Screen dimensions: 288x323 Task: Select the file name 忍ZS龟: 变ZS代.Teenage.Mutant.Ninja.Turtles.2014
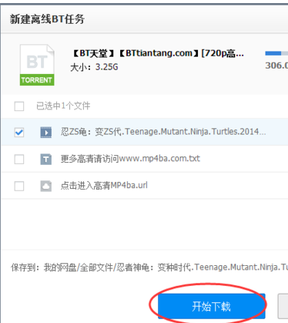click(x=163, y=132)
